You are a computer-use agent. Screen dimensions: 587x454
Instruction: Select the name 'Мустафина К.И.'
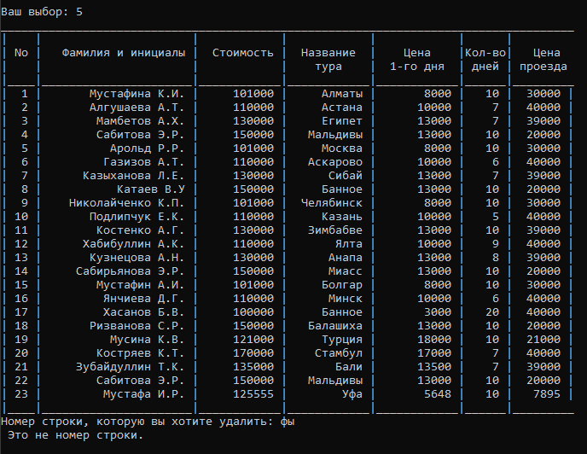pyautogui.click(x=137, y=94)
